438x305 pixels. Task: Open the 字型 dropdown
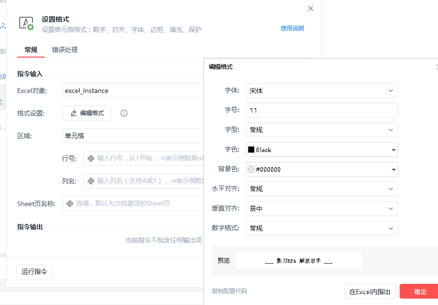(322, 130)
